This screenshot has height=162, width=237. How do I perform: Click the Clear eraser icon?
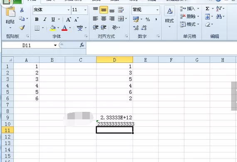coord(208,24)
